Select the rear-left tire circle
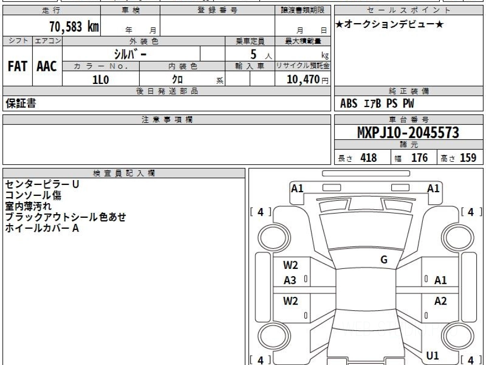 point(271,336)
